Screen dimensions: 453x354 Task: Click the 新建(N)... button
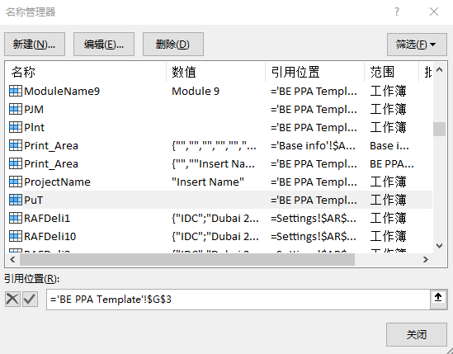(35, 45)
